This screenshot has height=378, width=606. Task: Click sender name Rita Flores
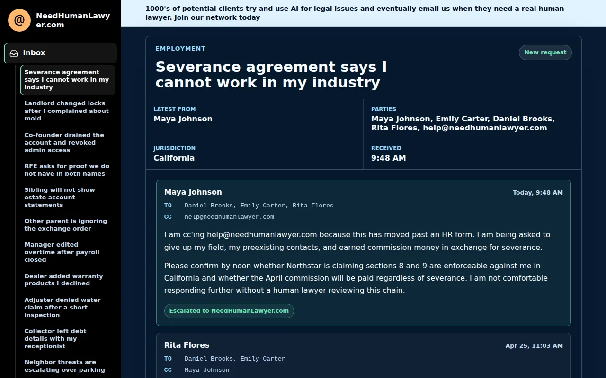[x=187, y=345]
